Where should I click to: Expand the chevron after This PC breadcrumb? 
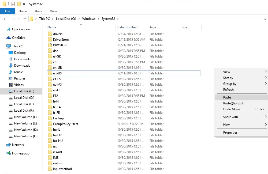coord(53,19)
